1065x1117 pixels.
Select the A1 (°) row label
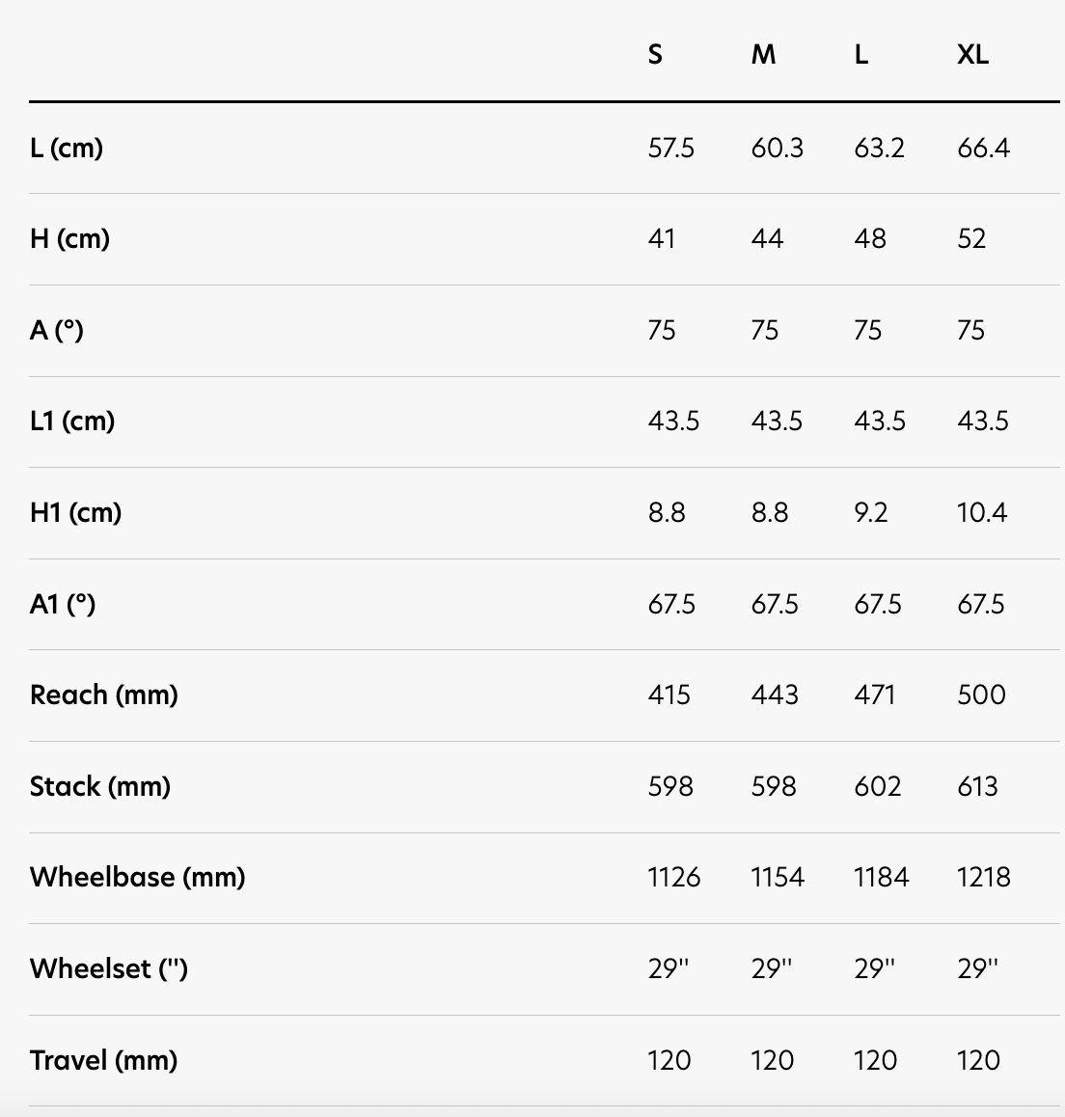pos(63,604)
